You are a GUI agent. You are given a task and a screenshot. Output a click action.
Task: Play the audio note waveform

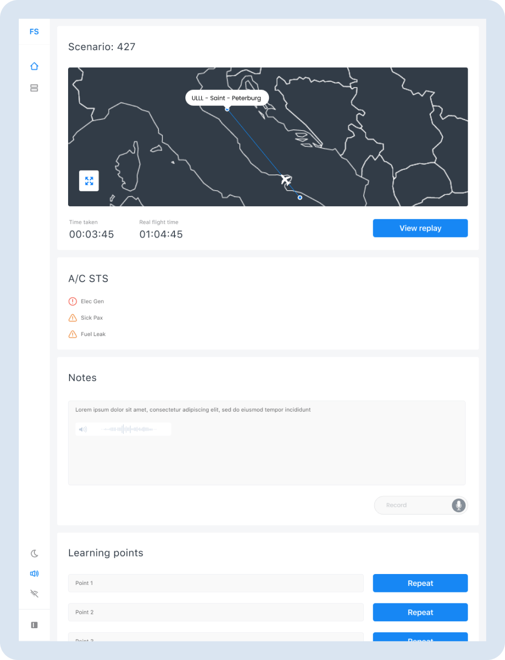tap(123, 429)
